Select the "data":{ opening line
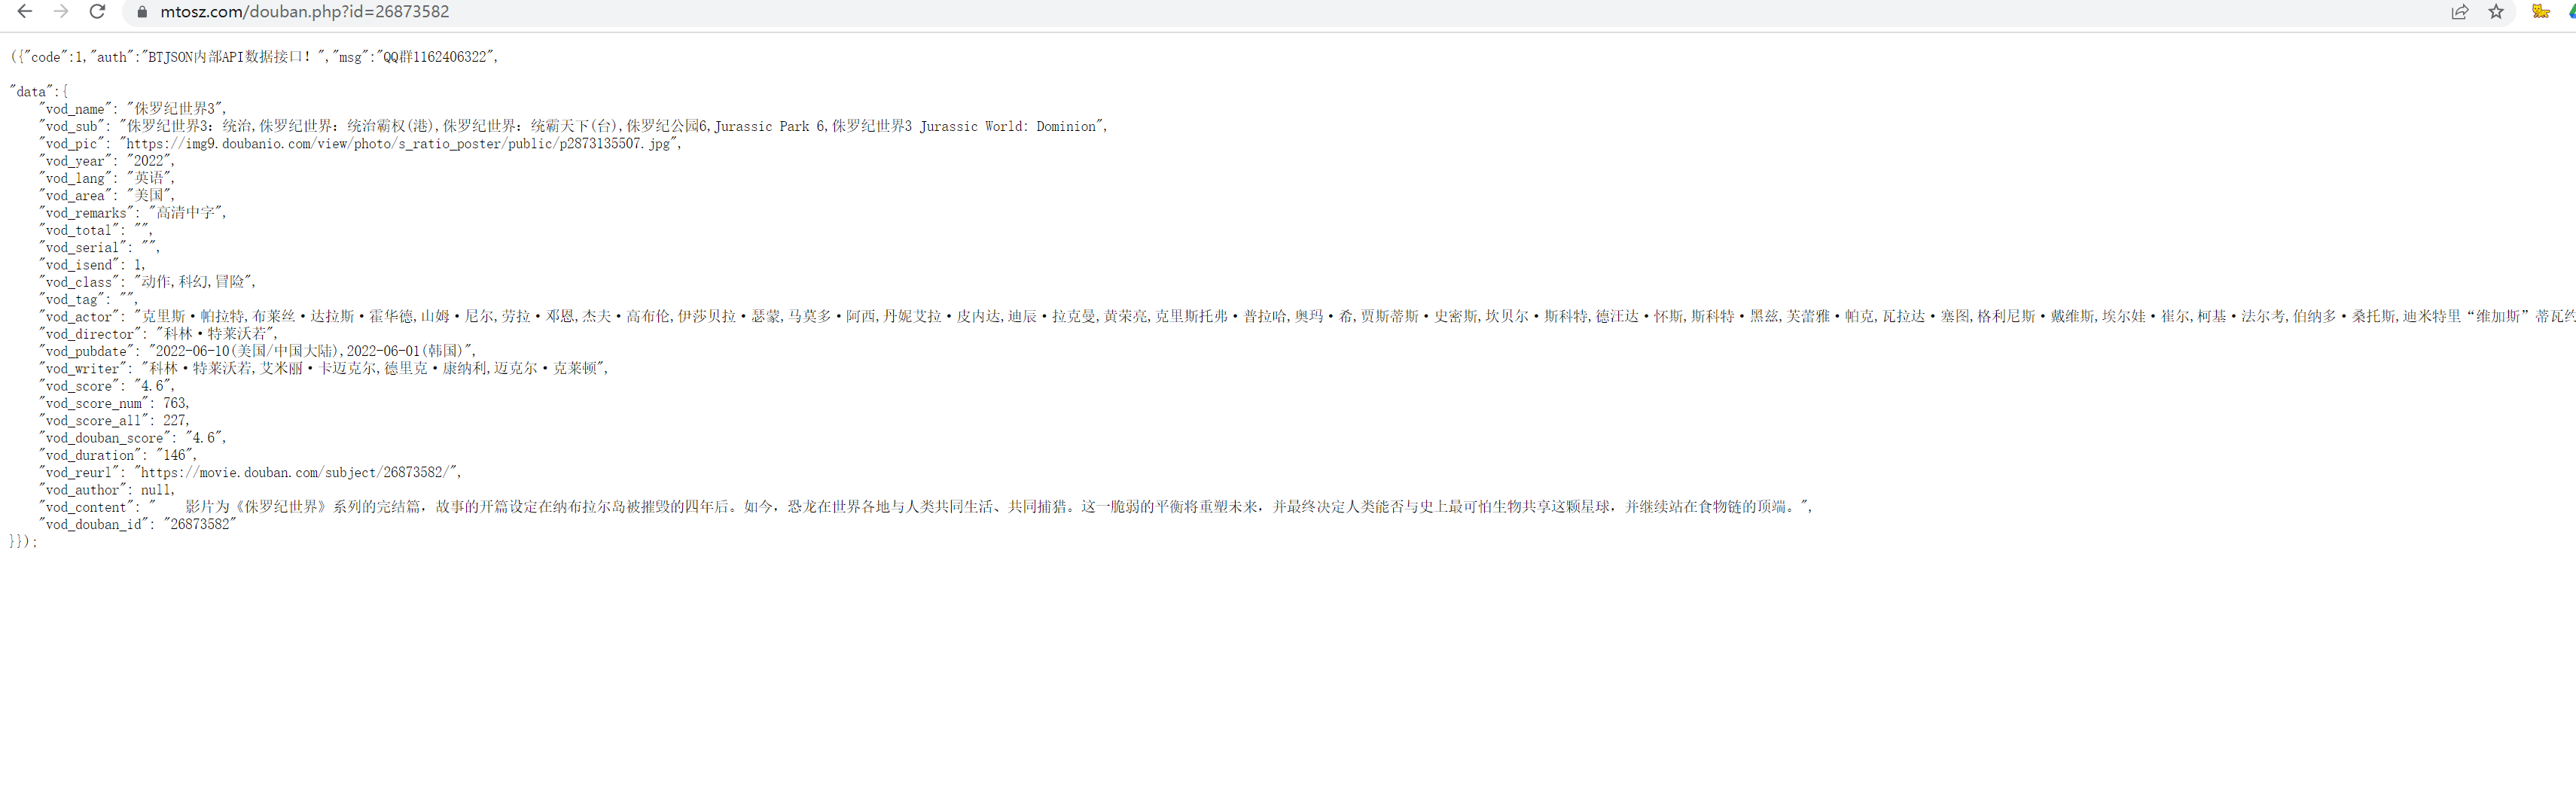The height and width of the screenshot is (806, 2576). (38, 92)
